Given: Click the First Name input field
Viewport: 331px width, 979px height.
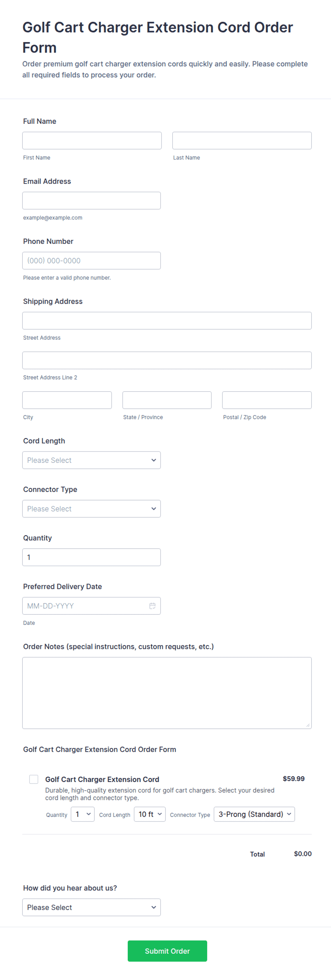Looking at the screenshot, I should 91,141.
